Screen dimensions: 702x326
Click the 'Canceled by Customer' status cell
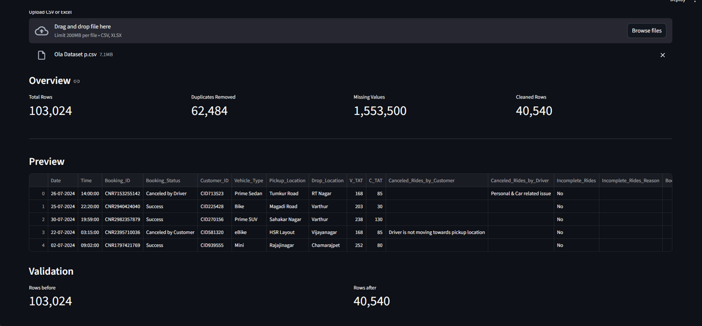pos(170,232)
